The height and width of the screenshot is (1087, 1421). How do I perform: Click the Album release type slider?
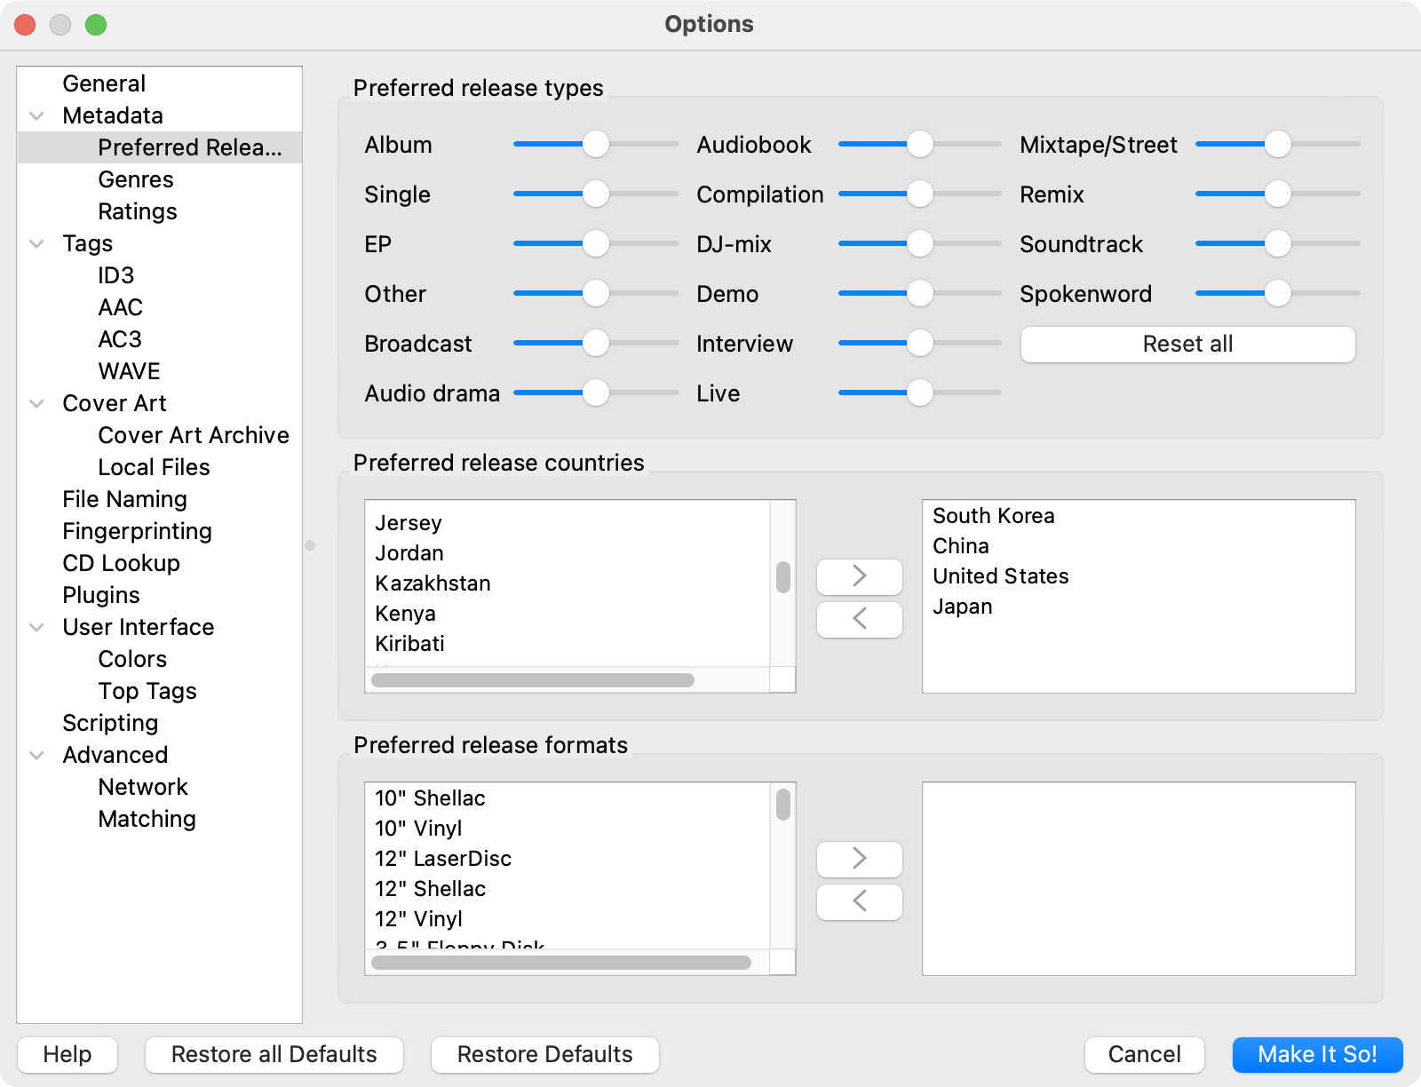[596, 144]
